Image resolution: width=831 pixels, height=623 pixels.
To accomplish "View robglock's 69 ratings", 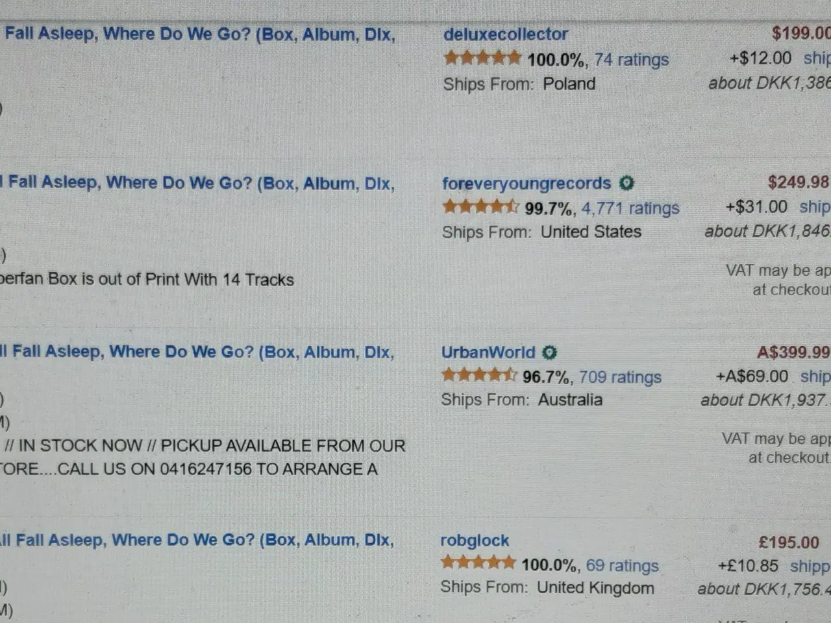I will point(623,566).
